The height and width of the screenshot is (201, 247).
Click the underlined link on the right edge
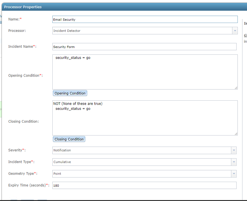[x=245, y=35]
